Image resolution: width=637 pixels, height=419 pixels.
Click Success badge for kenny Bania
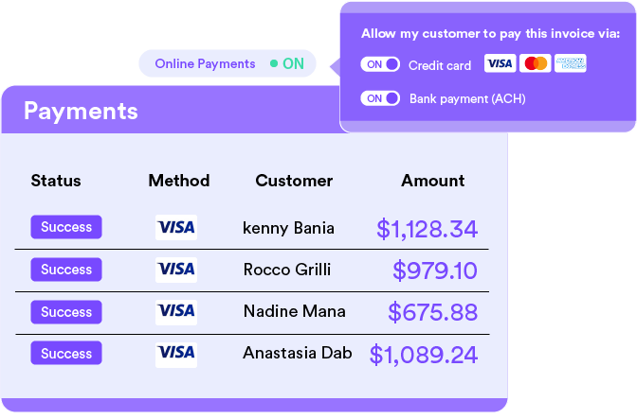coord(66,227)
